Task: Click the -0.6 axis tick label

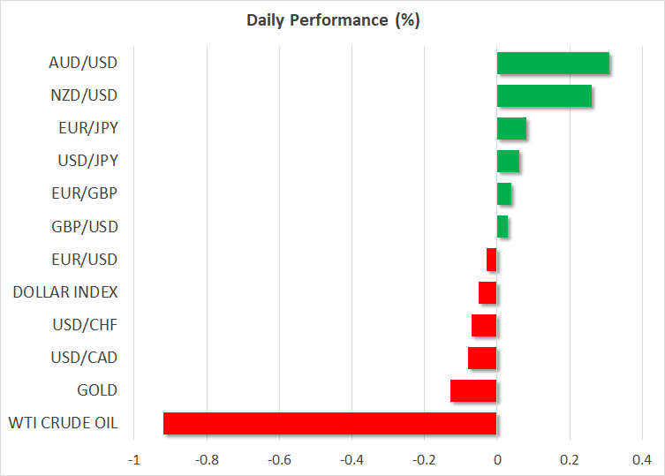Action: click(x=279, y=459)
